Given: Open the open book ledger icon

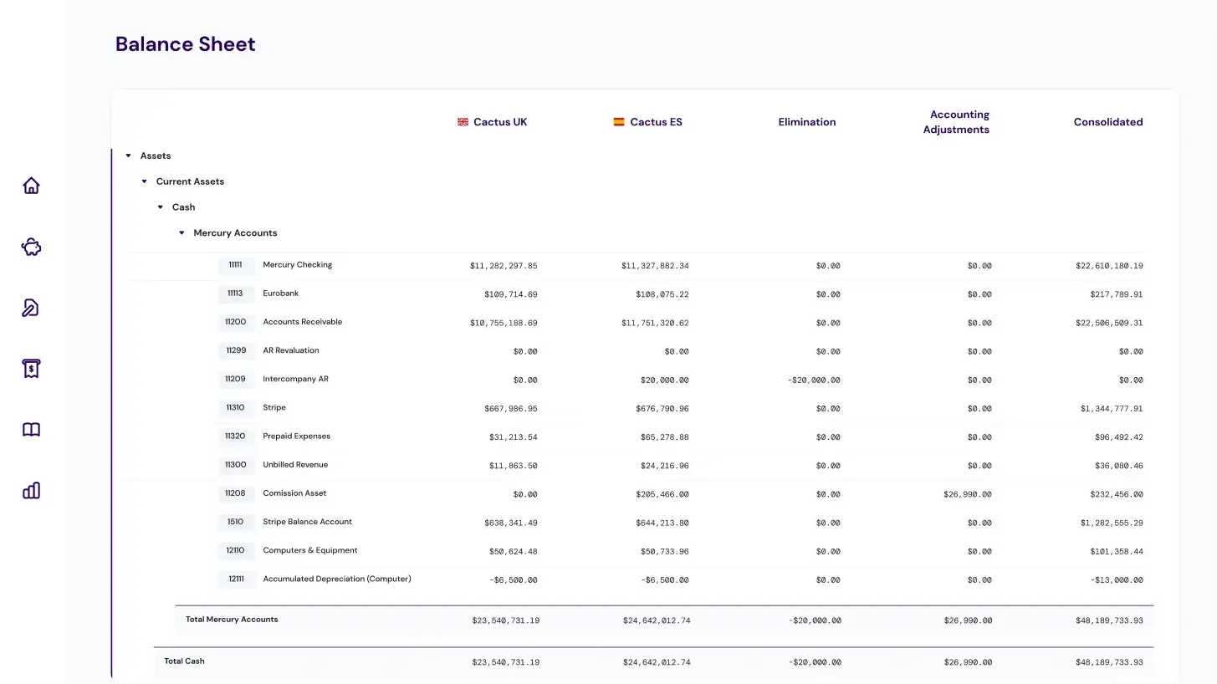Looking at the screenshot, I should [x=31, y=430].
